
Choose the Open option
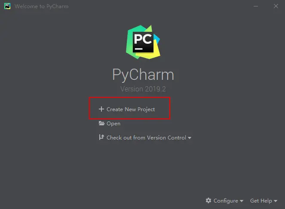pos(113,124)
